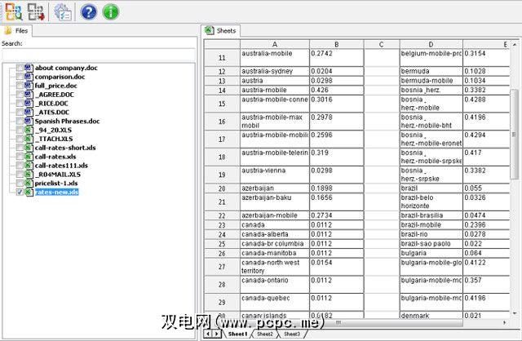Select the pricelist-1.xls file name
The height and width of the screenshot is (341, 522).
tap(56, 184)
